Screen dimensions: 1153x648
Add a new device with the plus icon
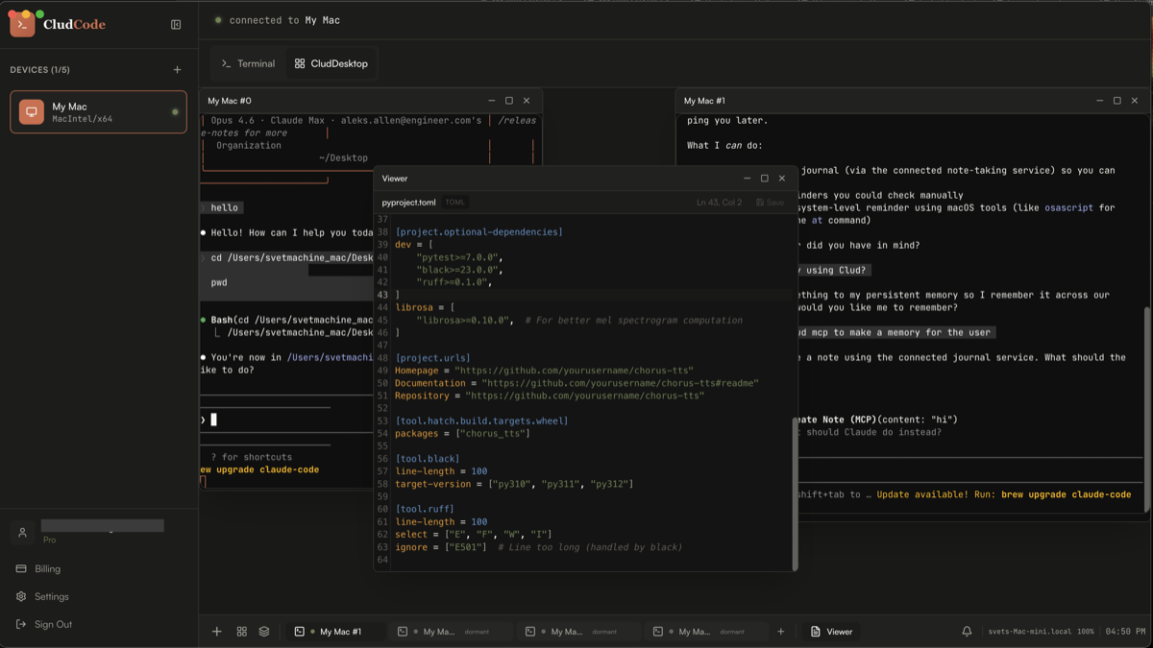click(x=178, y=69)
